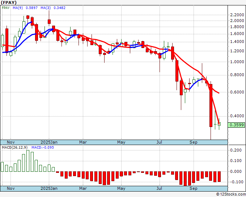Image resolution: width=246 pixels, height=197 pixels.
Task: Click the 1.0000 price axis label
Action: (237, 62)
